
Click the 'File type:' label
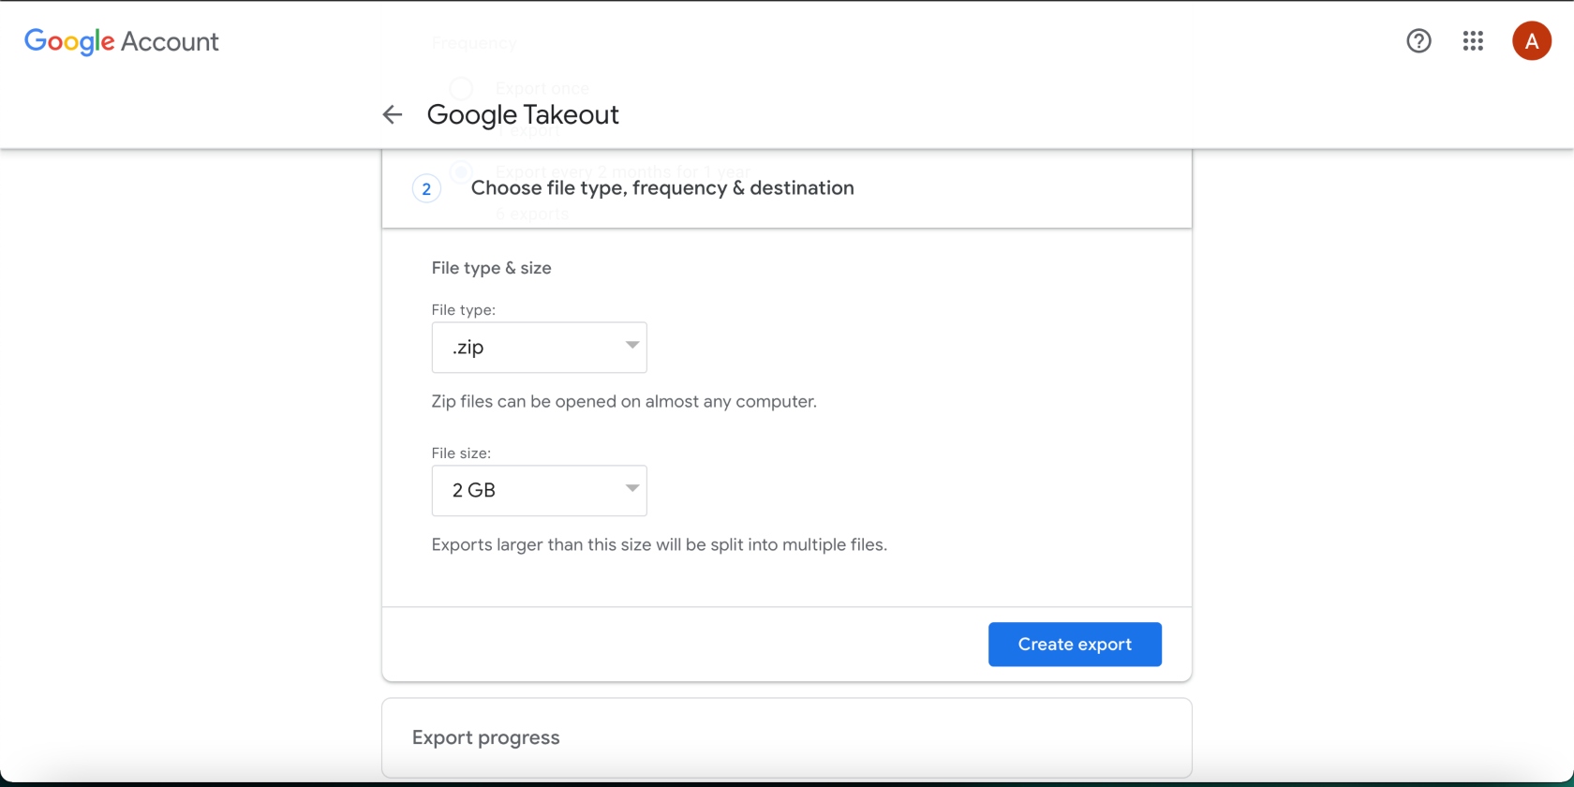[x=463, y=310]
